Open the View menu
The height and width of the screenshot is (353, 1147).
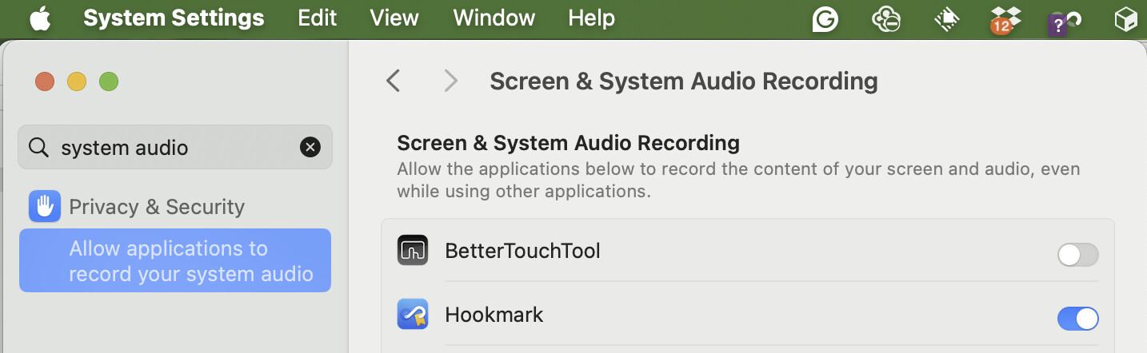click(395, 18)
